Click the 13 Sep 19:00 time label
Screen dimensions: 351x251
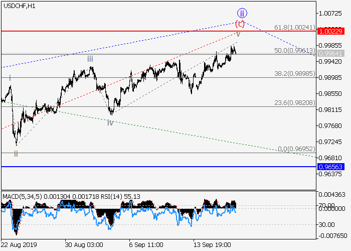[x=213, y=244]
